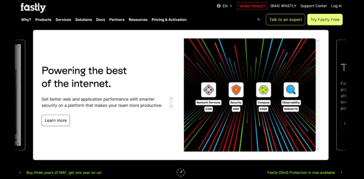Click the Network Services label

click(208, 102)
